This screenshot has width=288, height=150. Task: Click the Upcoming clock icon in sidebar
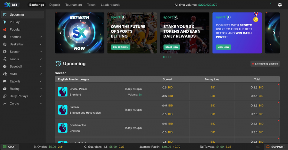pos(5,15)
